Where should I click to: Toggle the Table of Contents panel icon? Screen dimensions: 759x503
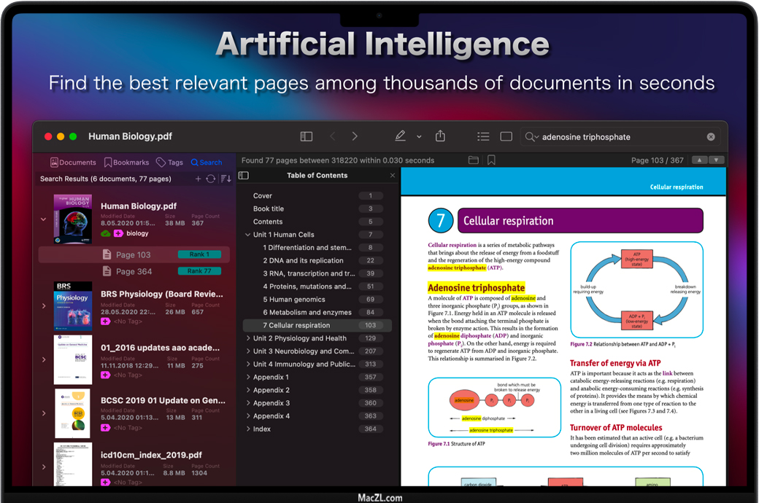[244, 176]
